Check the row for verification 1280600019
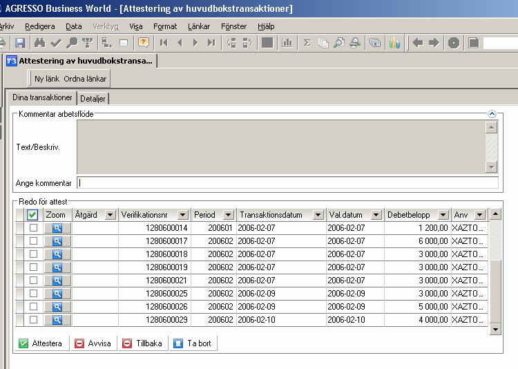Viewport: 518px width, 369px height. [33, 267]
